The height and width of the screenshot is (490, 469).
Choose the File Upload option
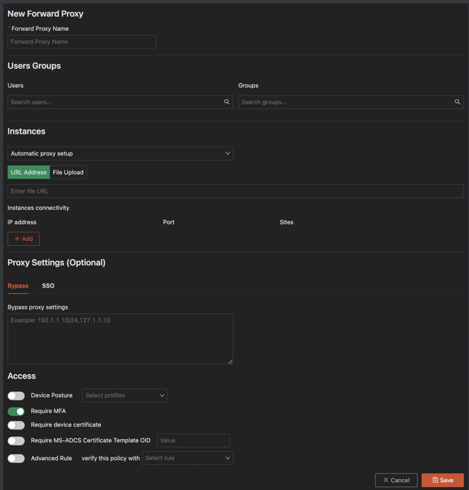[x=68, y=172]
